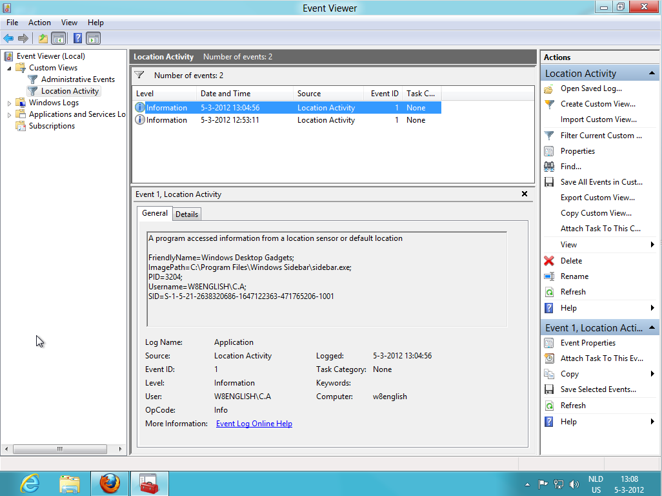Image resolution: width=662 pixels, height=496 pixels.
Task: Click the Properties icon in Actions pane
Action: click(549, 151)
